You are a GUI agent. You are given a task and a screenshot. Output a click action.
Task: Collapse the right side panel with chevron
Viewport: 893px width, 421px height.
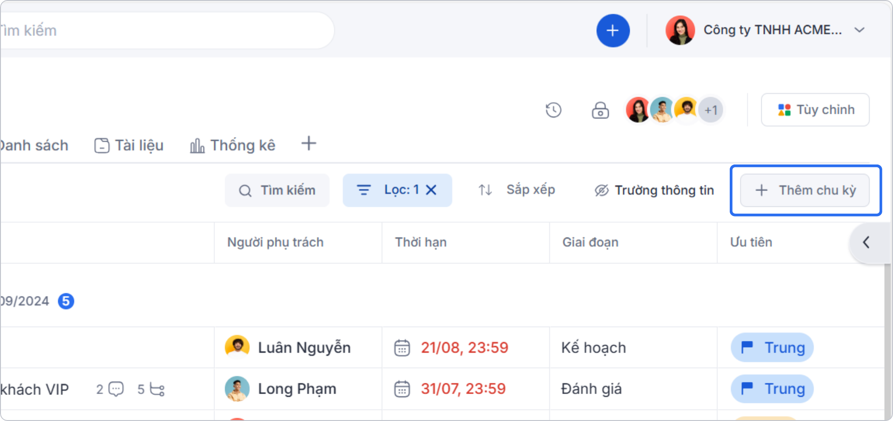[866, 242]
